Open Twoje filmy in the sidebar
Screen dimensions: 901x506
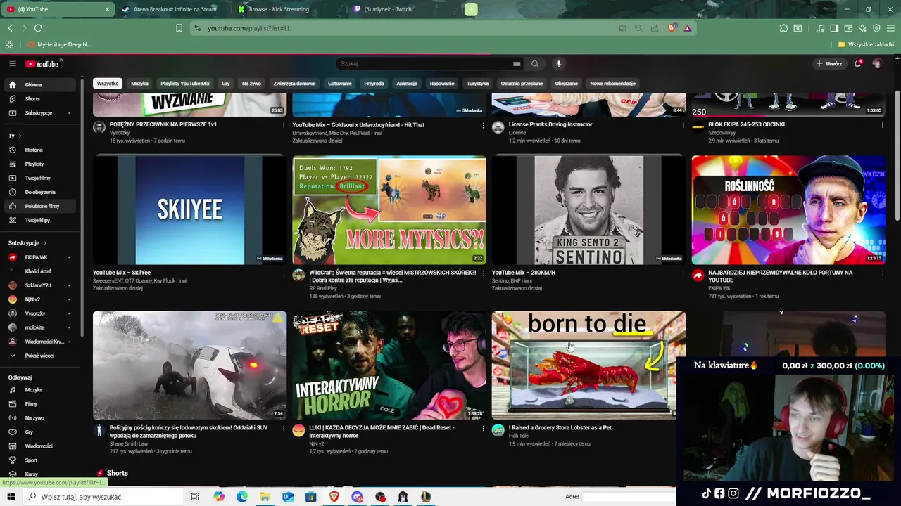(41, 178)
